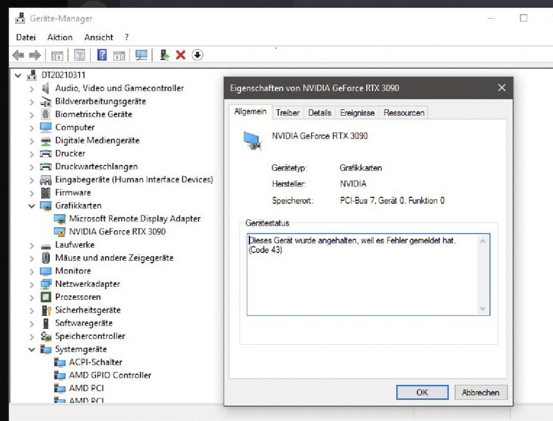Maximize the Geräte-Manager window
This screenshot has height=421, width=553.
coord(524,18)
